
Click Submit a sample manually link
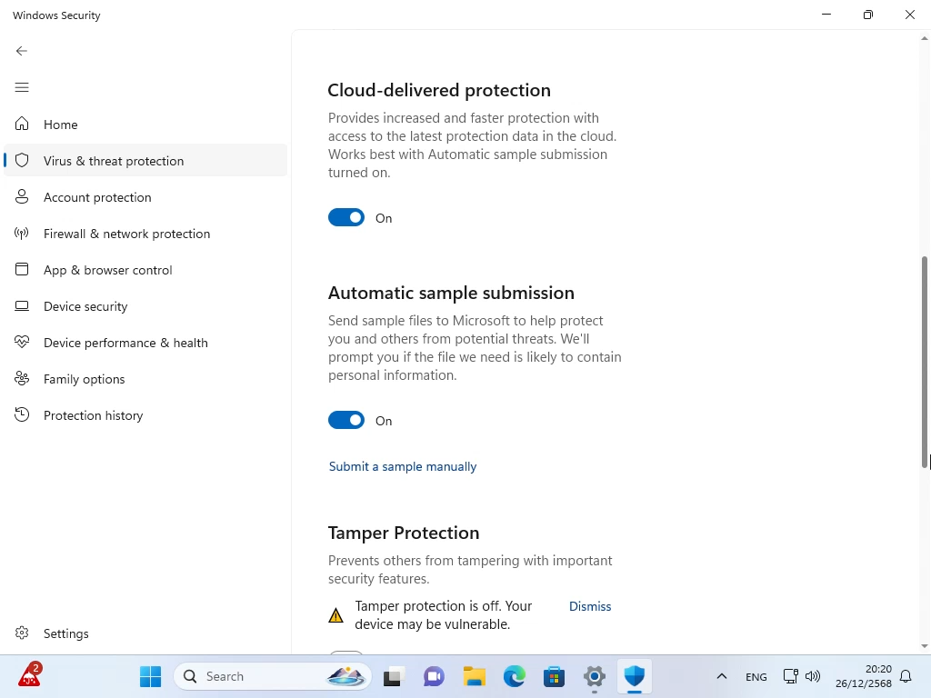(x=403, y=466)
